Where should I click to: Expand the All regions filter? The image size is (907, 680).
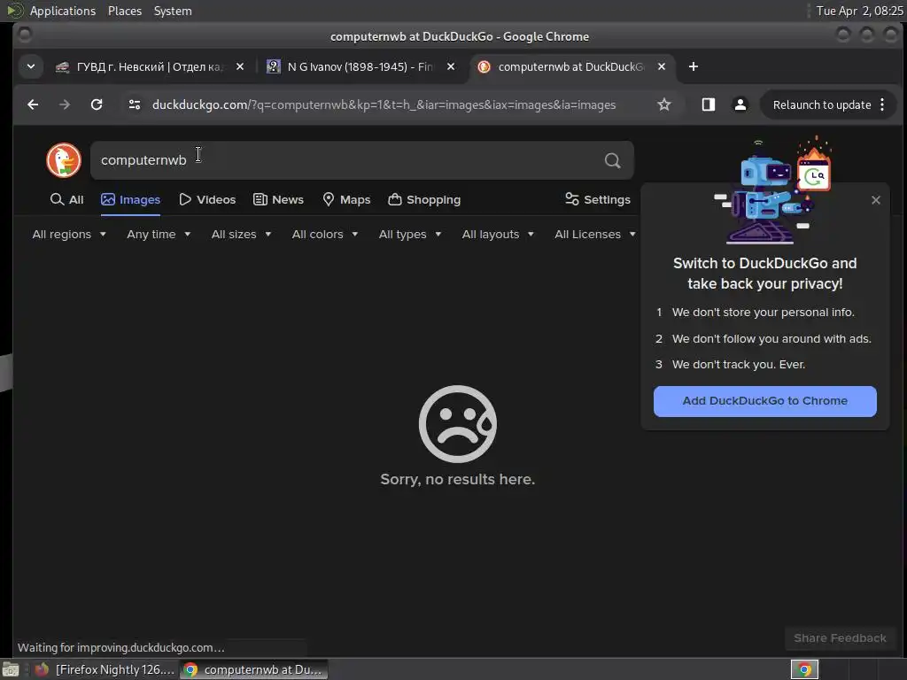tap(69, 234)
